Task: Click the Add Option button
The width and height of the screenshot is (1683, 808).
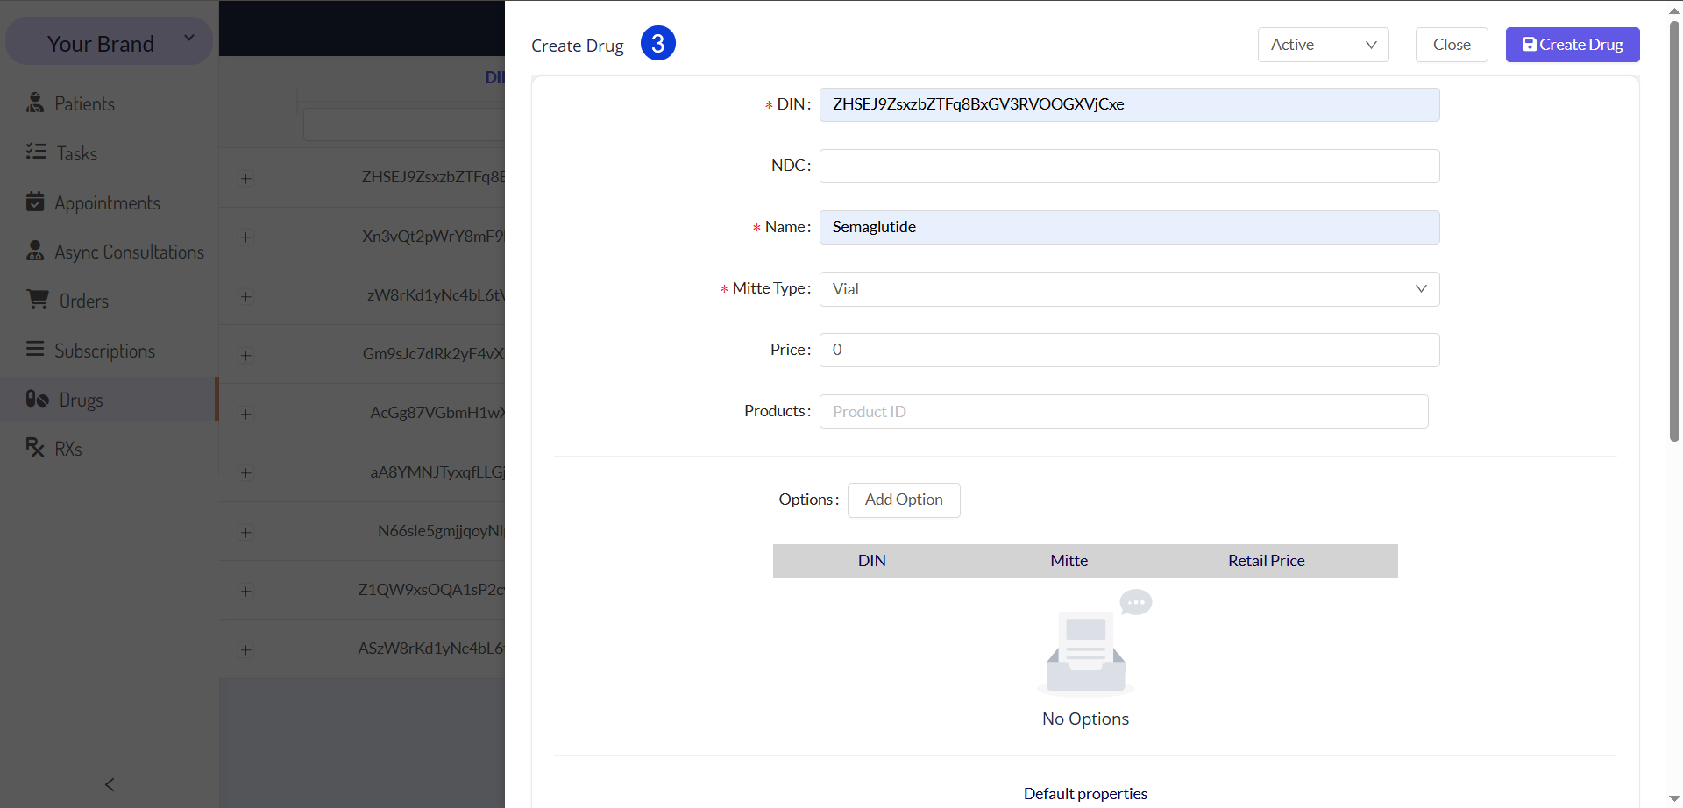Action: [904, 500]
